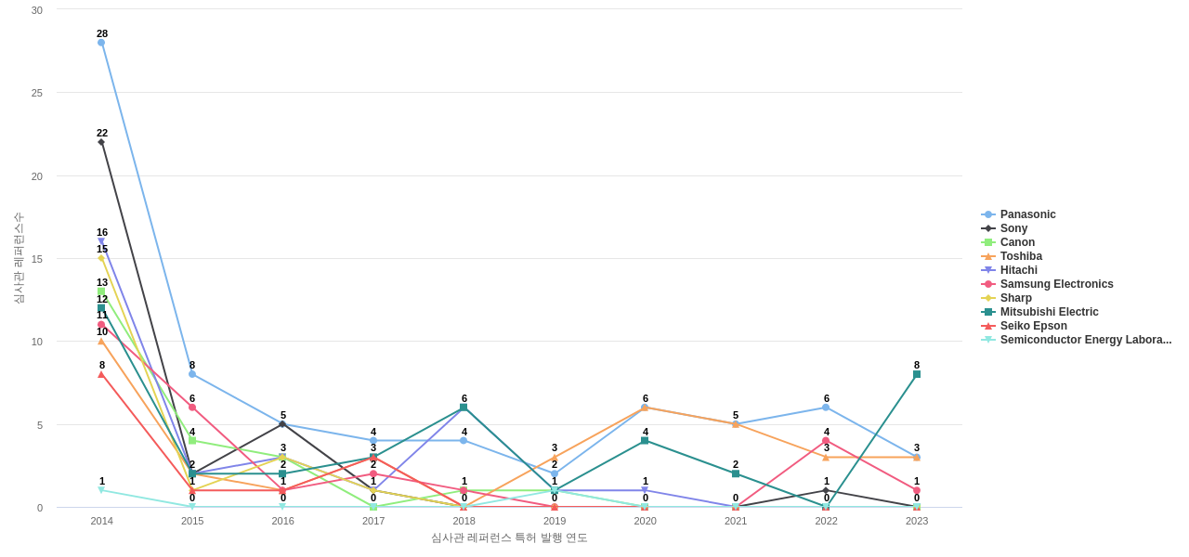The width and height of the screenshot is (1189, 557).
Task: Click the x-axis title below the years
Action: tap(509, 538)
